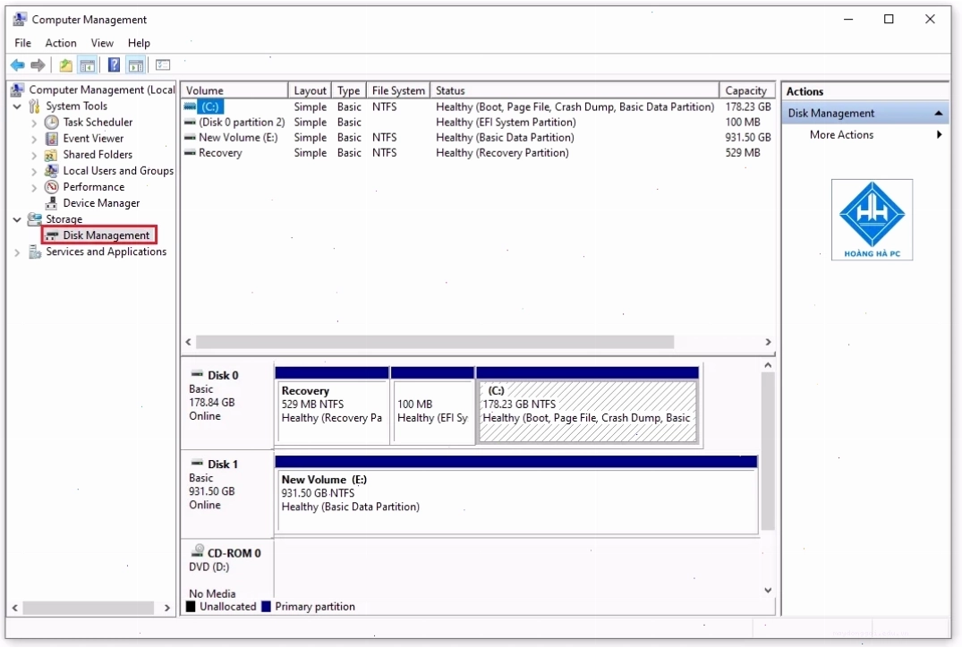962x648 pixels.
Task: Expand the Local Users and Groups node
Action: tap(34, 171)
